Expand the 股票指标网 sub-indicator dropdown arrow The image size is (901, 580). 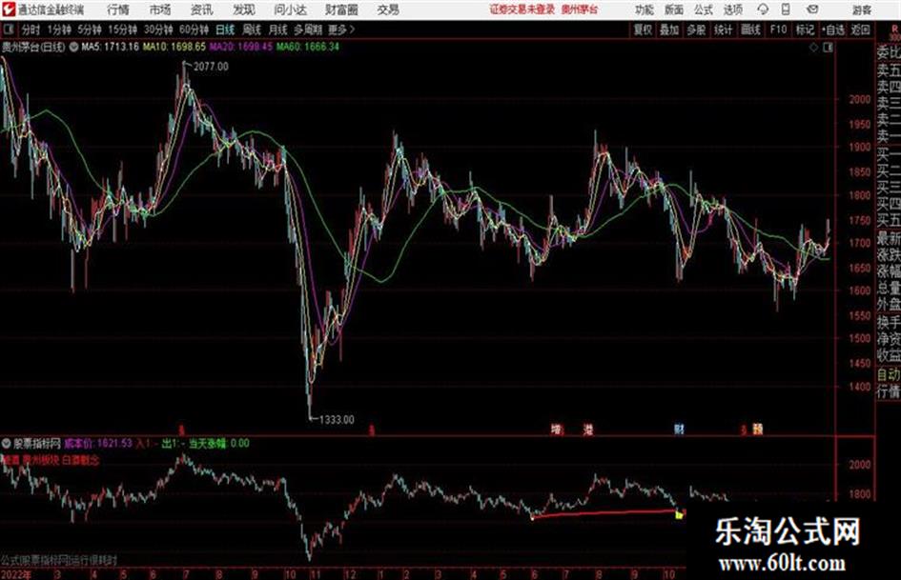[7, 443]
